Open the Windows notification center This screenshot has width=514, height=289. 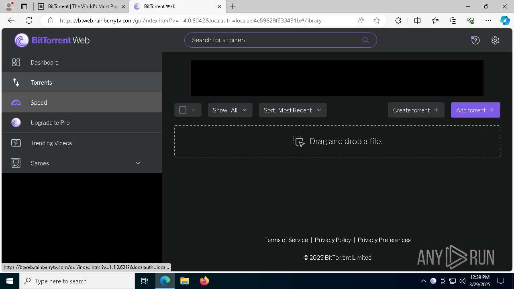[x=501, y=281]
